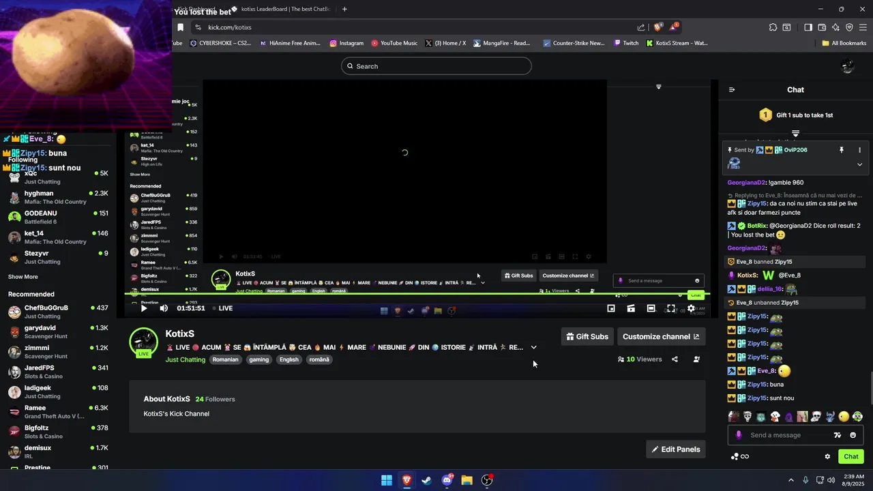Open ChefBuGGruB recommended channel
The image size is (873, 491).
[58, 312]
